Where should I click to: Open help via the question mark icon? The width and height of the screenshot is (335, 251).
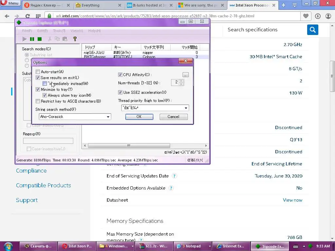75,39
